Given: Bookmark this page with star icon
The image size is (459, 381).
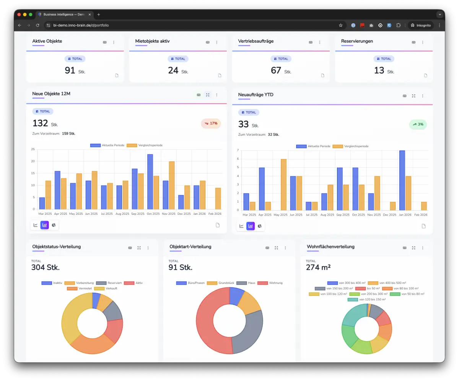Looking at the screenshot, I should coord(341,25).
